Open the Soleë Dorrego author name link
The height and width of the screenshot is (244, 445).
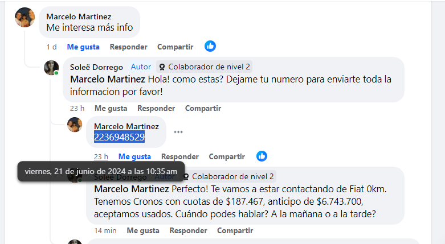click(96, 67)
